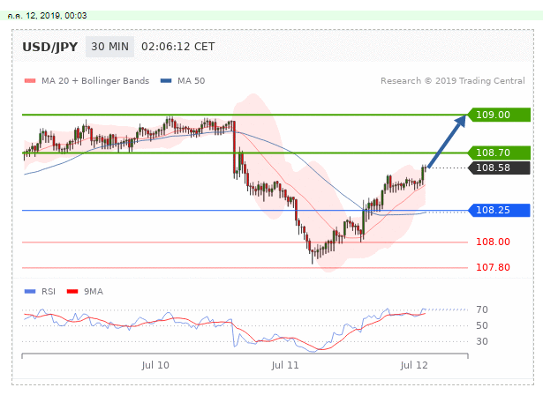Click the 108.25 pivot price tag
Screen dimensions: 543x395
499,211
